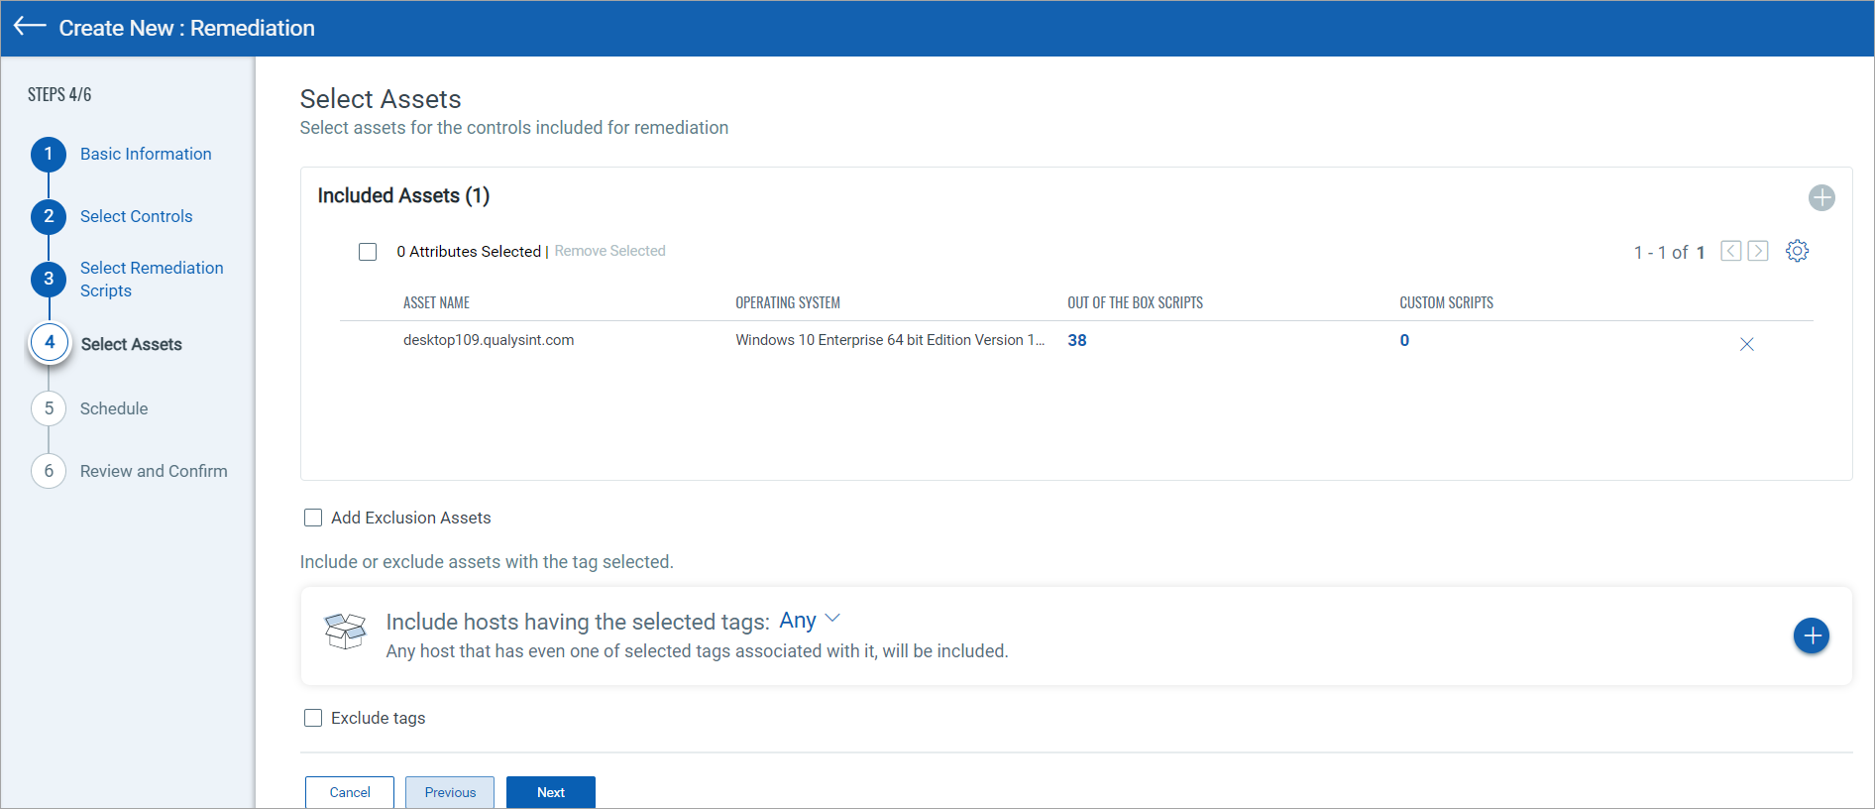The width and height of the screenshot is (1875, 809).
Task: Click the Next button
Action: click(550, 792)
